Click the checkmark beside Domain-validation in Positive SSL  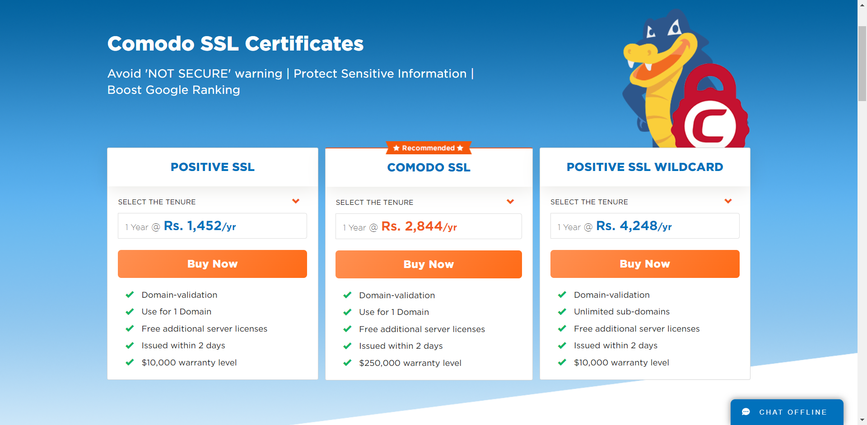point(130,295)
